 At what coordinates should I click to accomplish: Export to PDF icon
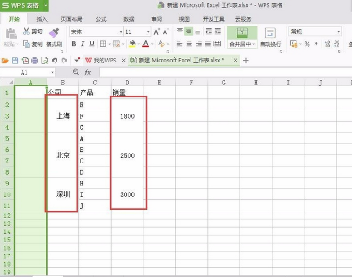coord(25,61)
